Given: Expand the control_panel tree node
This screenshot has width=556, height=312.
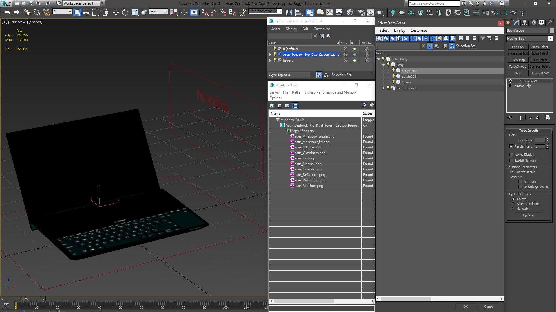Looking at the screenshot, I should click(383, 88).
